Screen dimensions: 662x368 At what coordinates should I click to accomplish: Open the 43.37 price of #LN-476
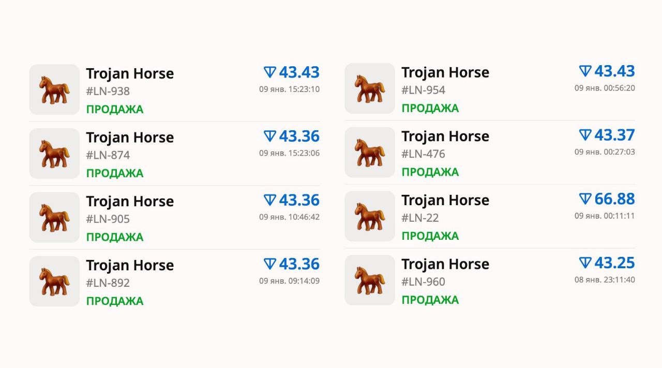[614, 135]
